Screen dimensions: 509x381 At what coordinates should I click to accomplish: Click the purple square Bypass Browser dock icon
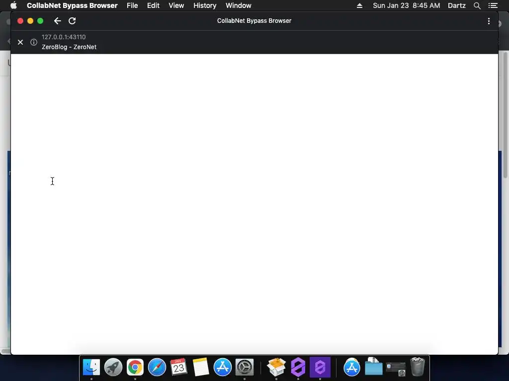(320, 367)
